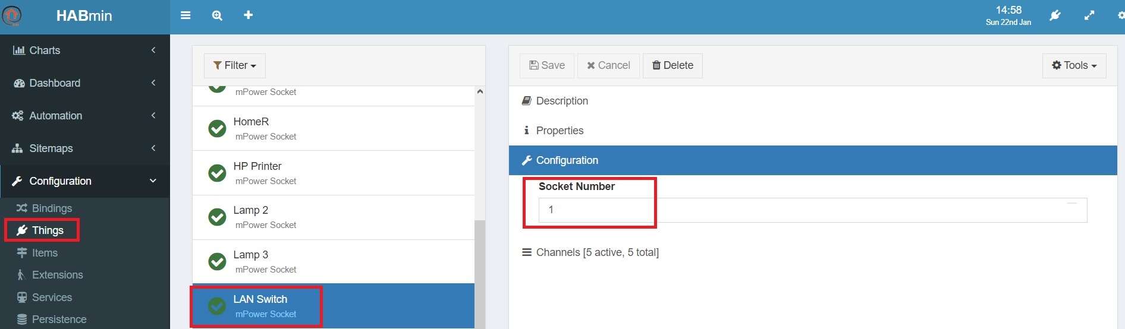Expand the Charts sidebar menu
1125x329 pixels.
[84, 50]
